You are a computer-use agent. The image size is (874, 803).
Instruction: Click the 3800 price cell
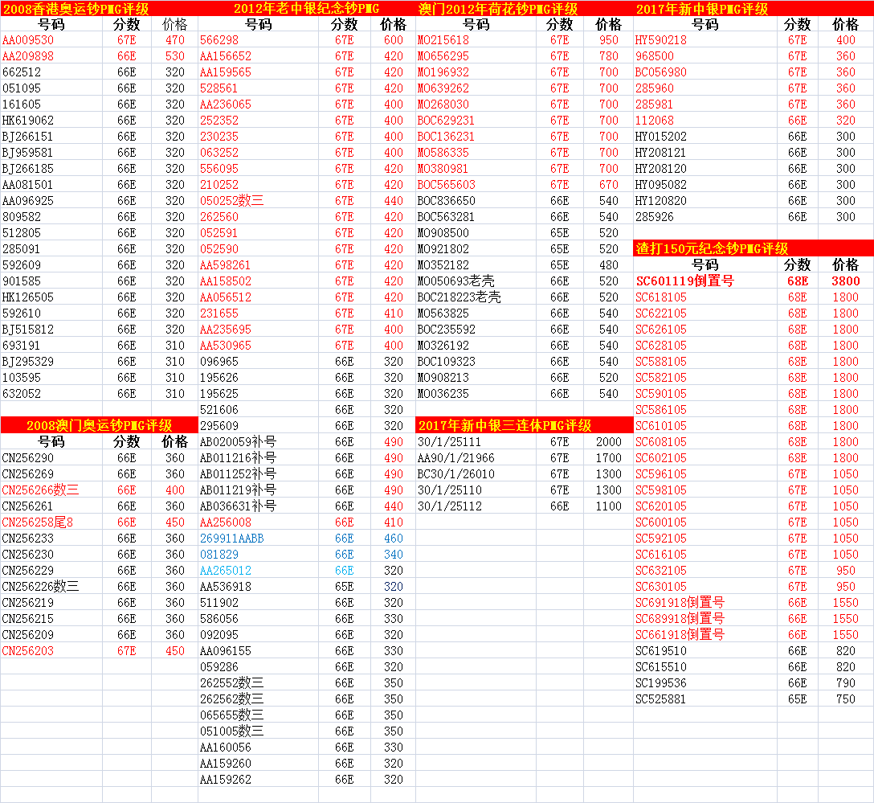[x=845, y=281]
